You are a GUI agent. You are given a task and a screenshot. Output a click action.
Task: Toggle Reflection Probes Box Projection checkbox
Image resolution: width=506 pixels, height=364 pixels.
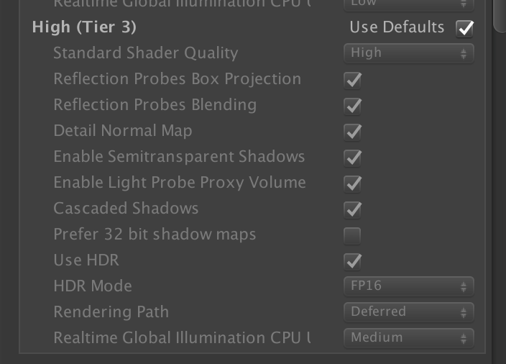pyautogui.click(x=352, y=79)
